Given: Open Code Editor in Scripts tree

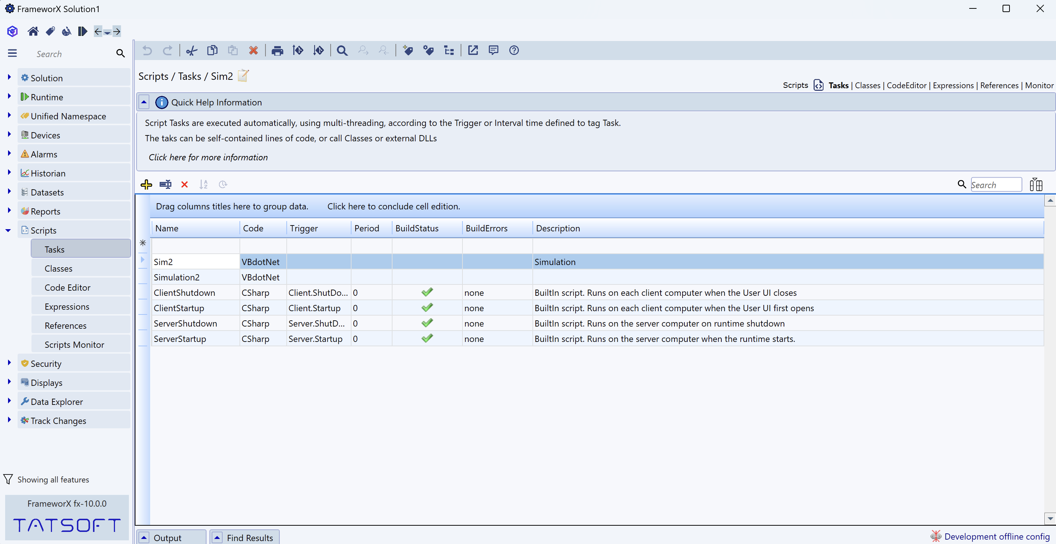Looking at the screenshot, I should 81,287.
